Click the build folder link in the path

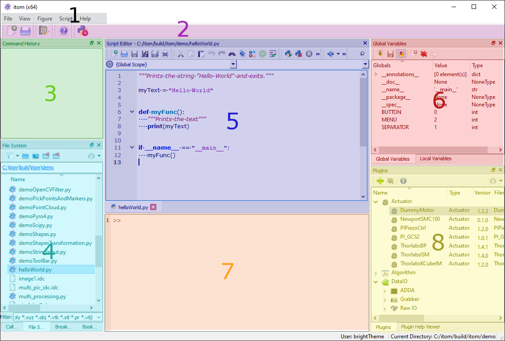(24, 167)
